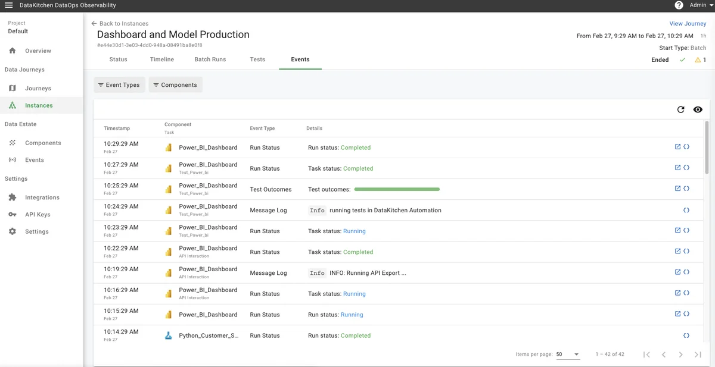Open the API Keys key icon
The image size is (715, 367).
tap(13, 214)
